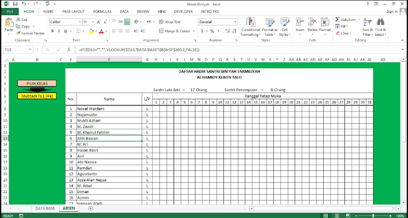Open Find & Select binoculars
The width and height of the screenshot is (408, 218).
pyautogui.click(x=380, y=27)
